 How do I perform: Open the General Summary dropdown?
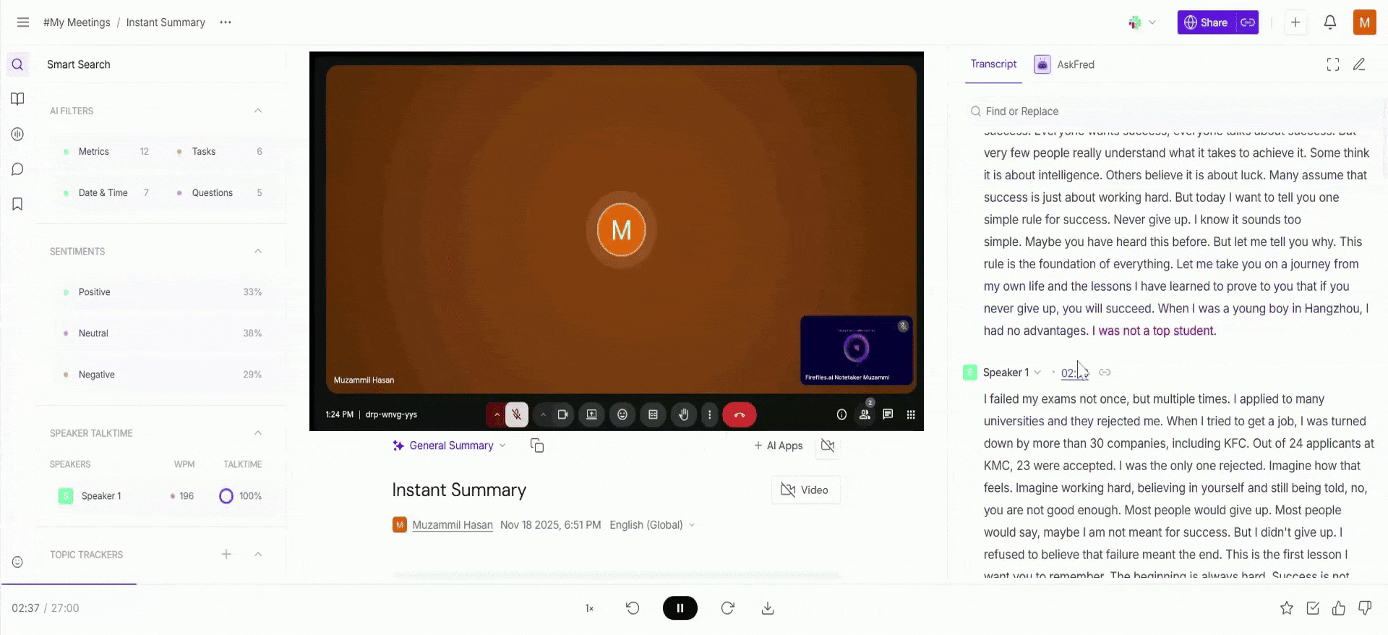[450, 446]
